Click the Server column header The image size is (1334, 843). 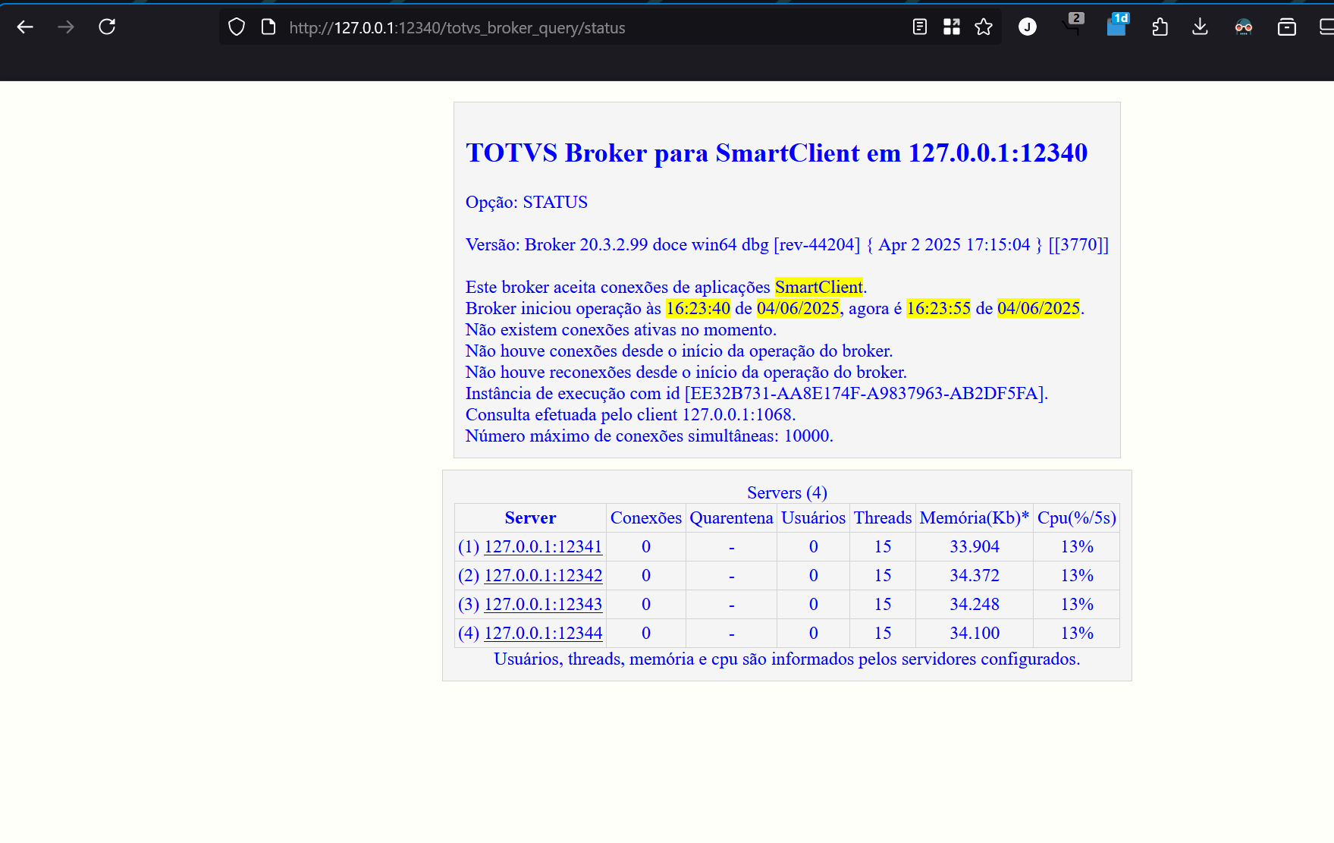click(x=530, y=517)
